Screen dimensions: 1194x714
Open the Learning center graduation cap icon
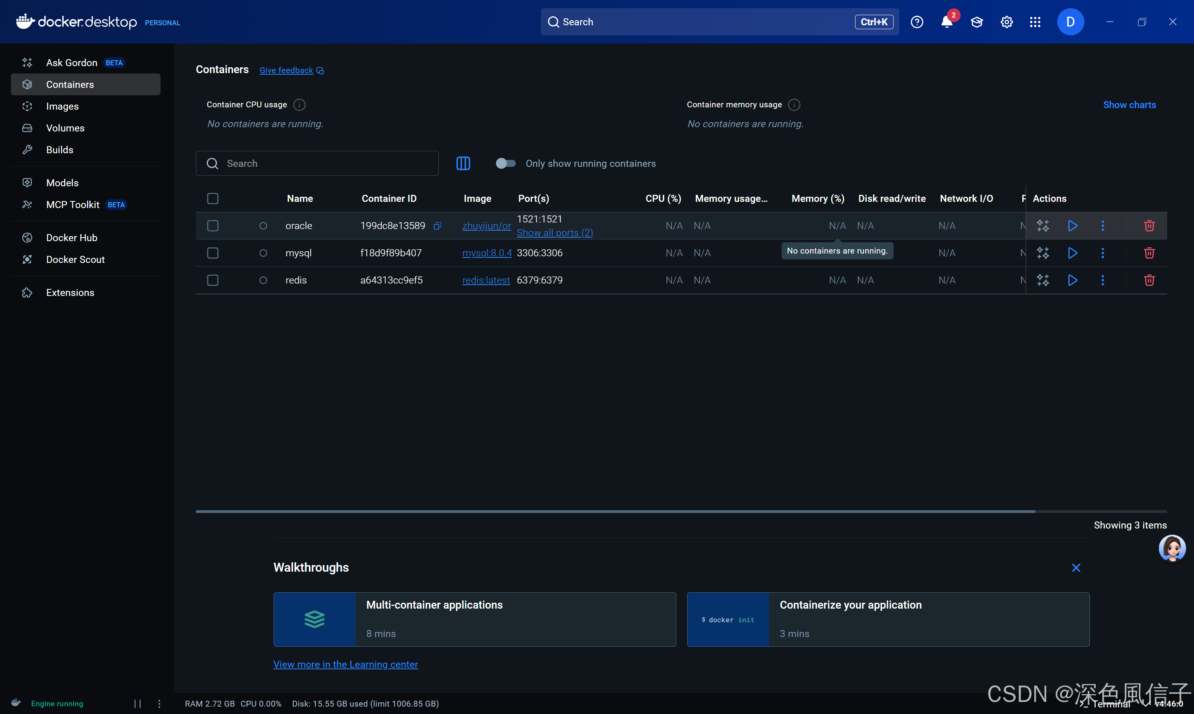[x=976, y=22]
